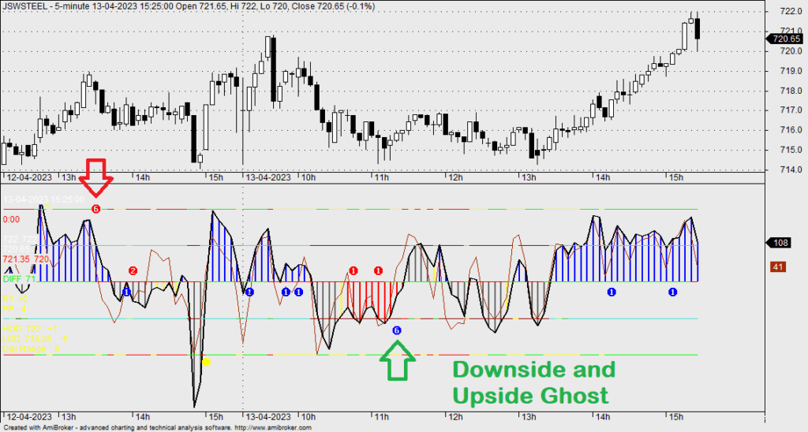Click the white 13-04-2023 15:25:00 timestamp
The height and width of the screenshot is (432, 808).
[x=44, y=199]
